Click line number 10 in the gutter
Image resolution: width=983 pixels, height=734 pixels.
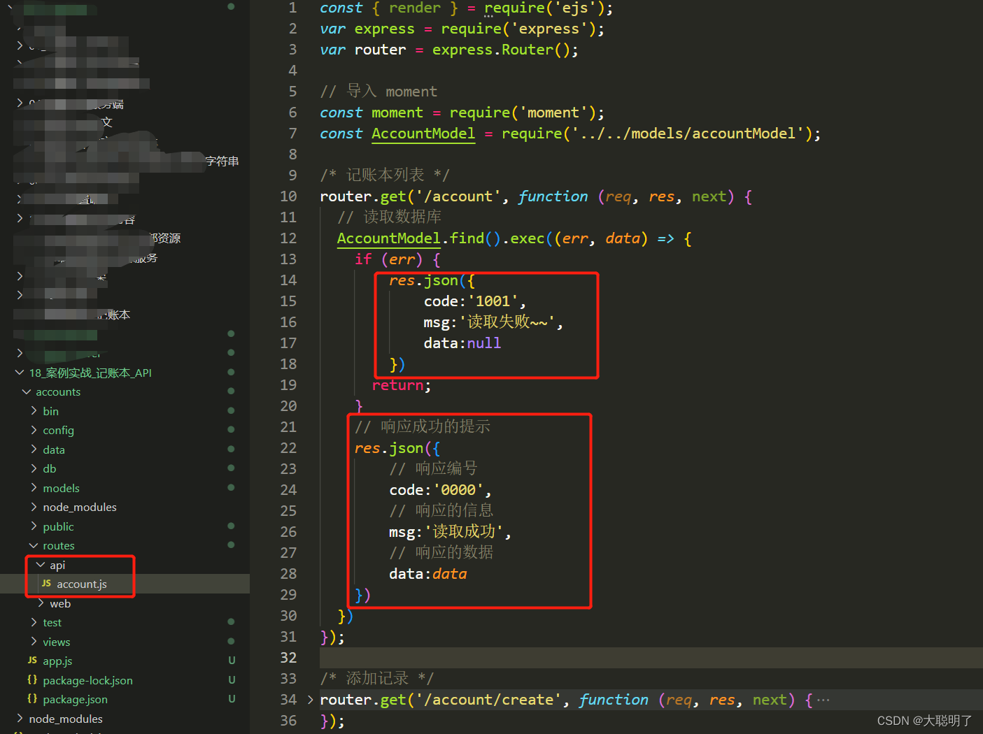point(288,196)
